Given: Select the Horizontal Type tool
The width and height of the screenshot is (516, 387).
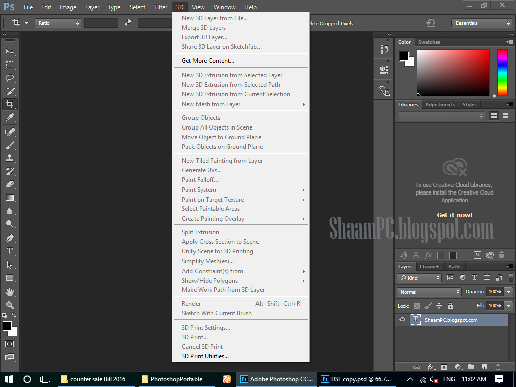Looking at the screenshot, I should click(x=10, y=251).
